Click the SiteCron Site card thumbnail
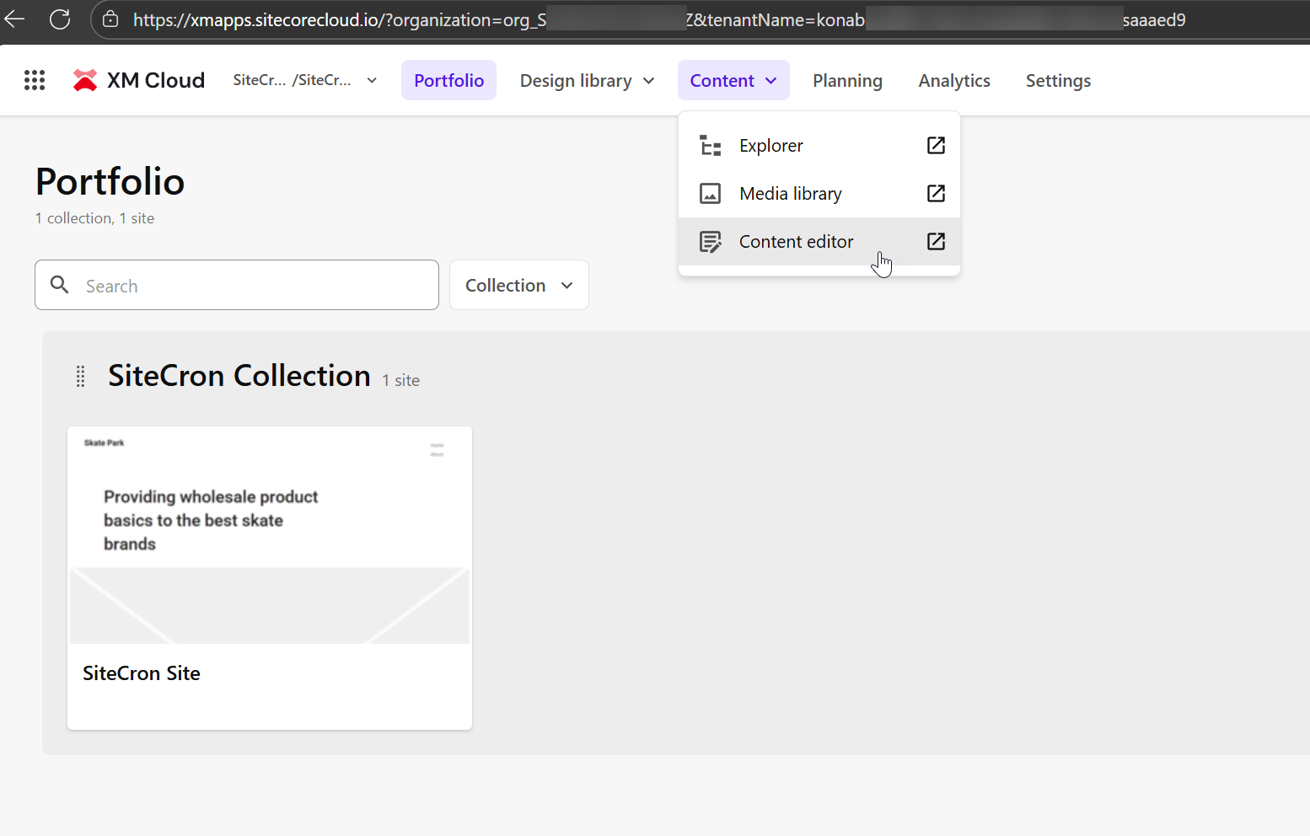Screen dimensions: 1310x836 [269, 535]
